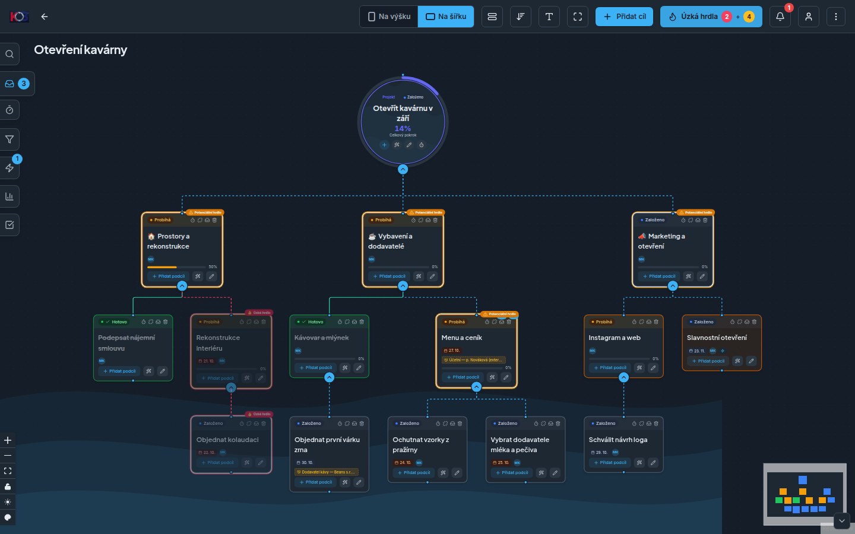
Task: Click the Prostory a rekonstrukce 50% progress bar
Action: (x=177, y=267)
